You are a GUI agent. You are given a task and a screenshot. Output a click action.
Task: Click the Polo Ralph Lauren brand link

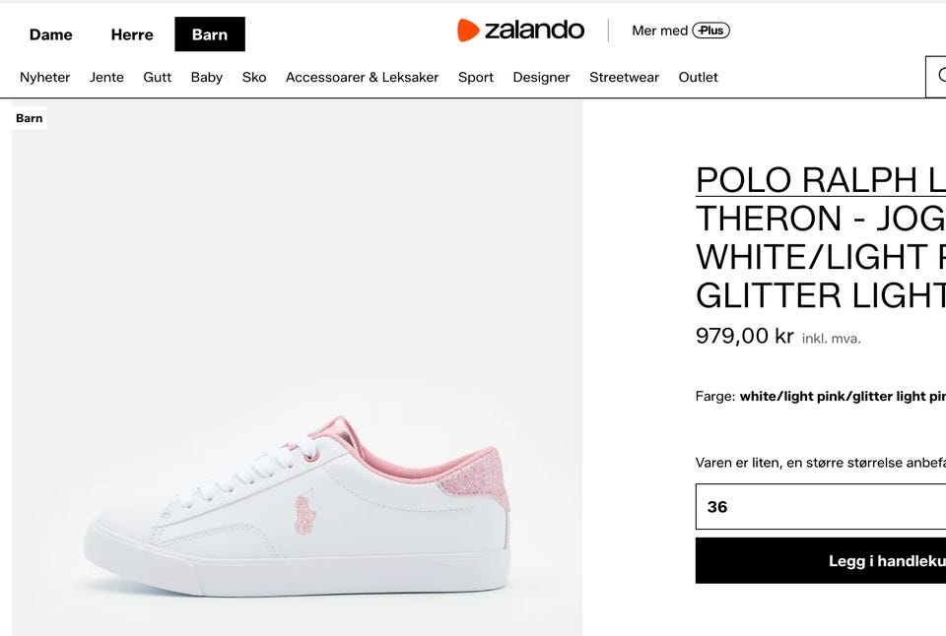(x=820, y=179)
